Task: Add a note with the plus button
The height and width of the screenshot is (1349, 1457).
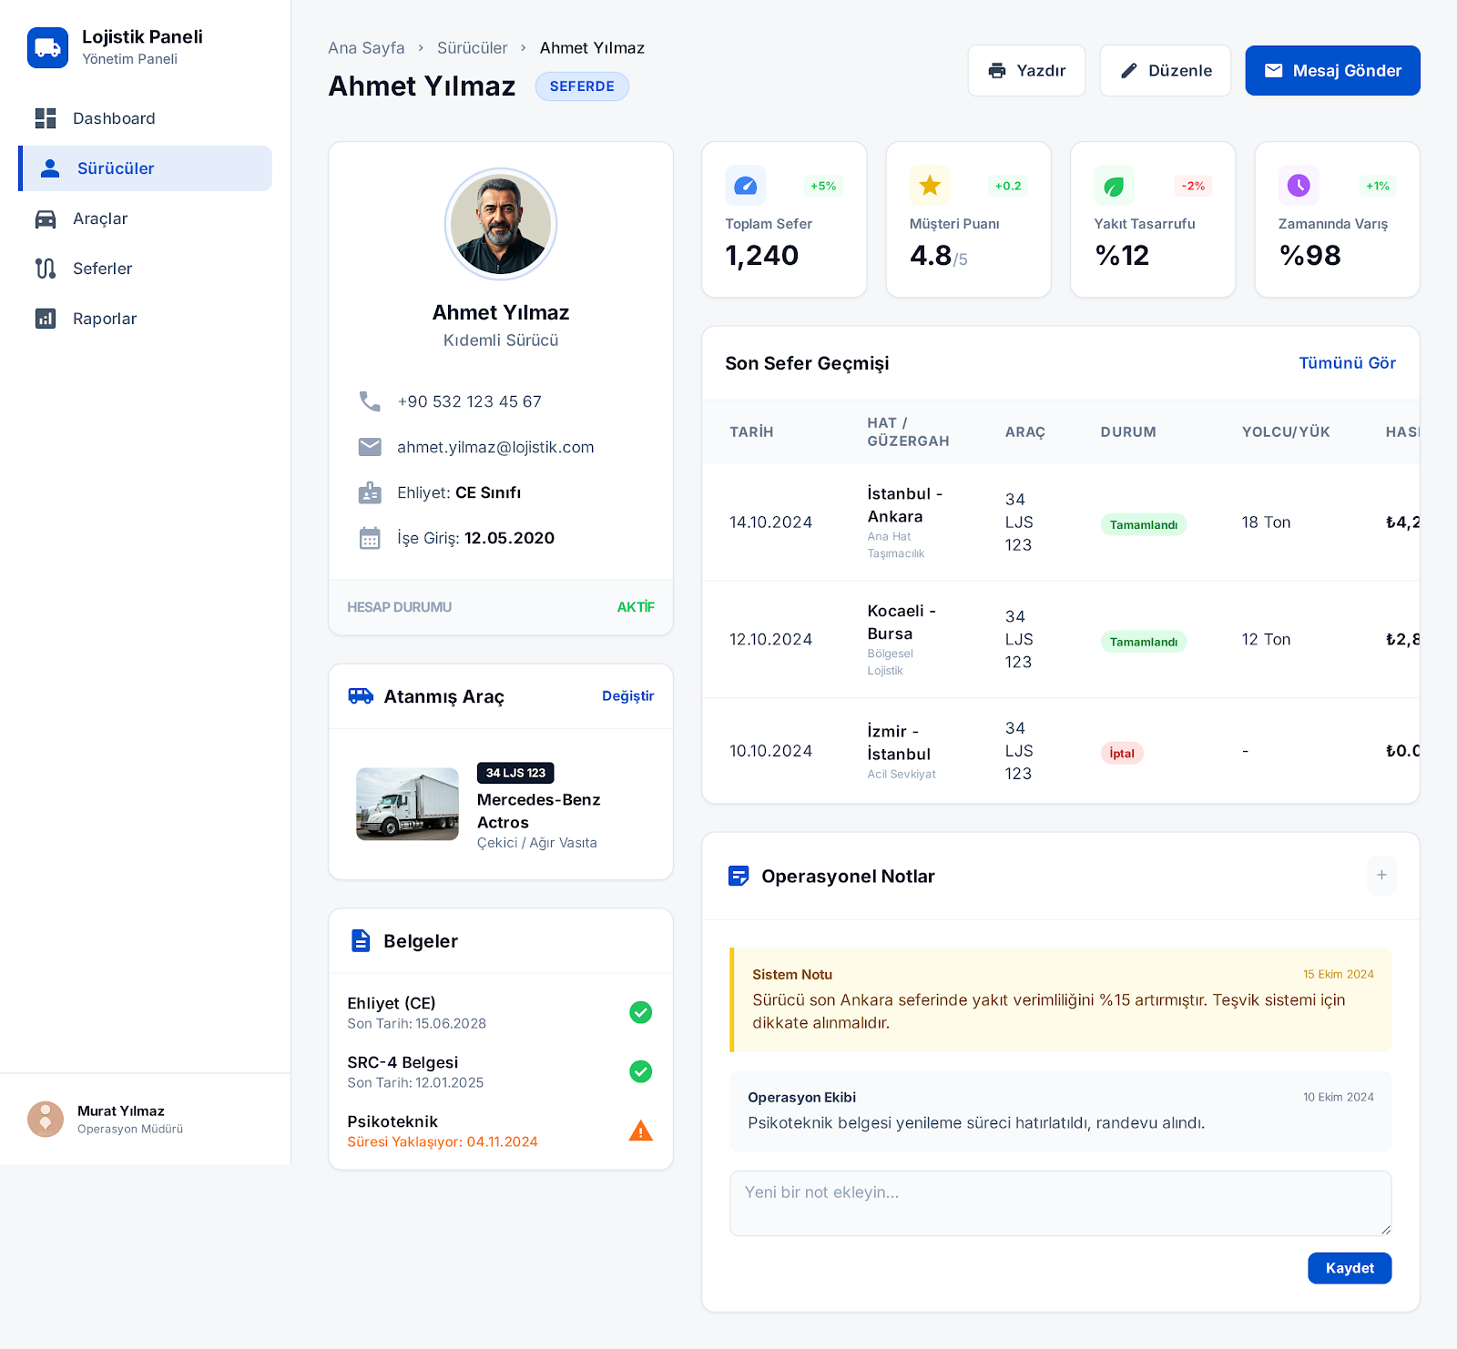Action: (x=1381, y=875)
